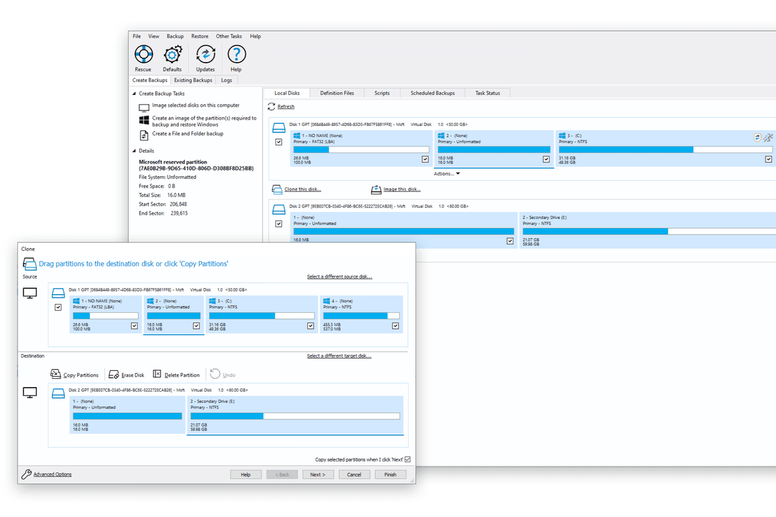Uncheck partition 4 NTFS in Clone source
The height and width of the screenshot is (517, 776).
tap(396, 326)
